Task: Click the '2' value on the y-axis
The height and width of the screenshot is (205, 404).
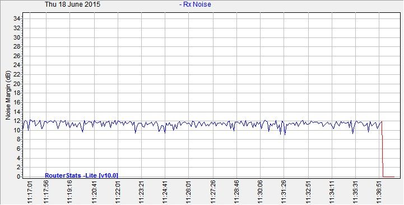Action: [x=19, y=167]
